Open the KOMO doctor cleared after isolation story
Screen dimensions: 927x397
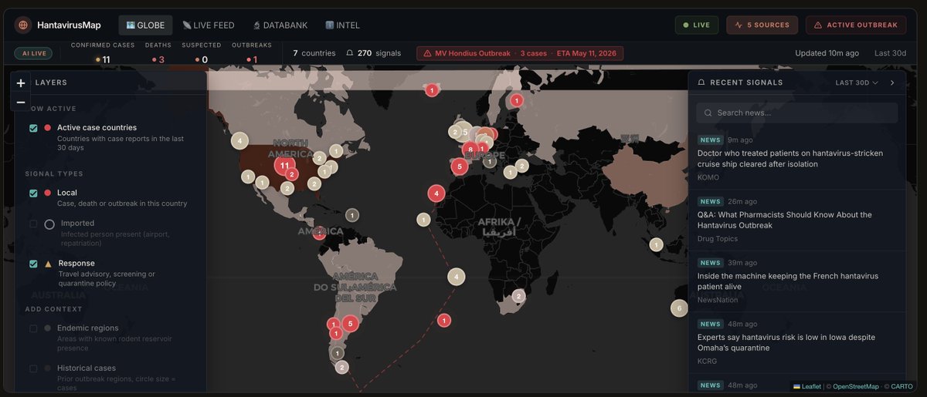click(x=797, y=159)
